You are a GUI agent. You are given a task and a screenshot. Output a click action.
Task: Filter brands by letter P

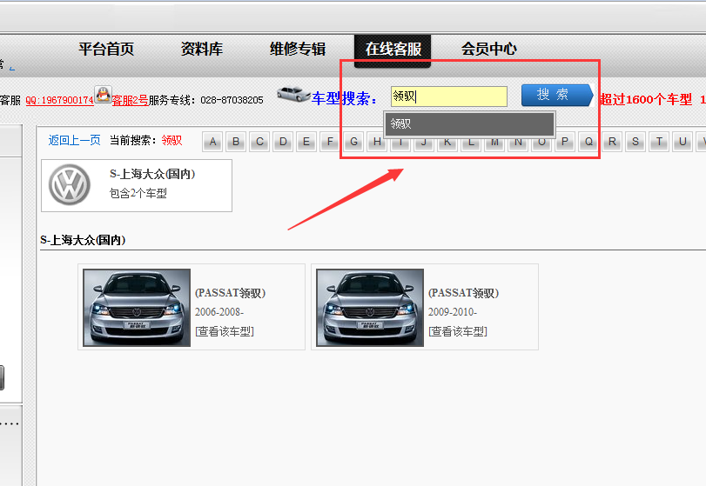pos(565,142)
